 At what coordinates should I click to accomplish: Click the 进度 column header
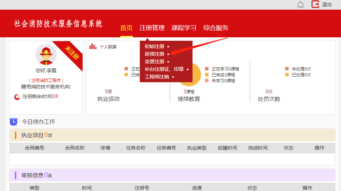[x=197, y=188]
